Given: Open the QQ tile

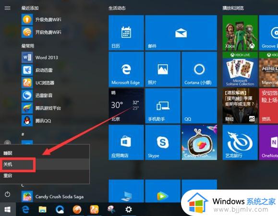Looking at the screenshot, I should coord(199,106).
